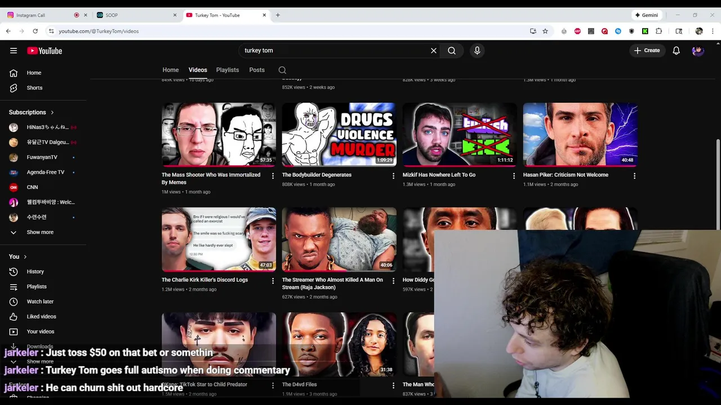Open The D4vd Files video title
The image size is (721, 405).
300,385
